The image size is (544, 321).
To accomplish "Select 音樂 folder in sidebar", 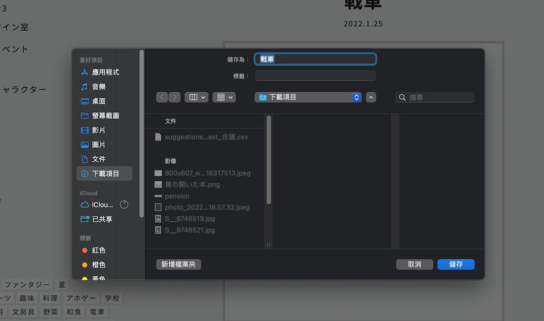I will 99,87.
